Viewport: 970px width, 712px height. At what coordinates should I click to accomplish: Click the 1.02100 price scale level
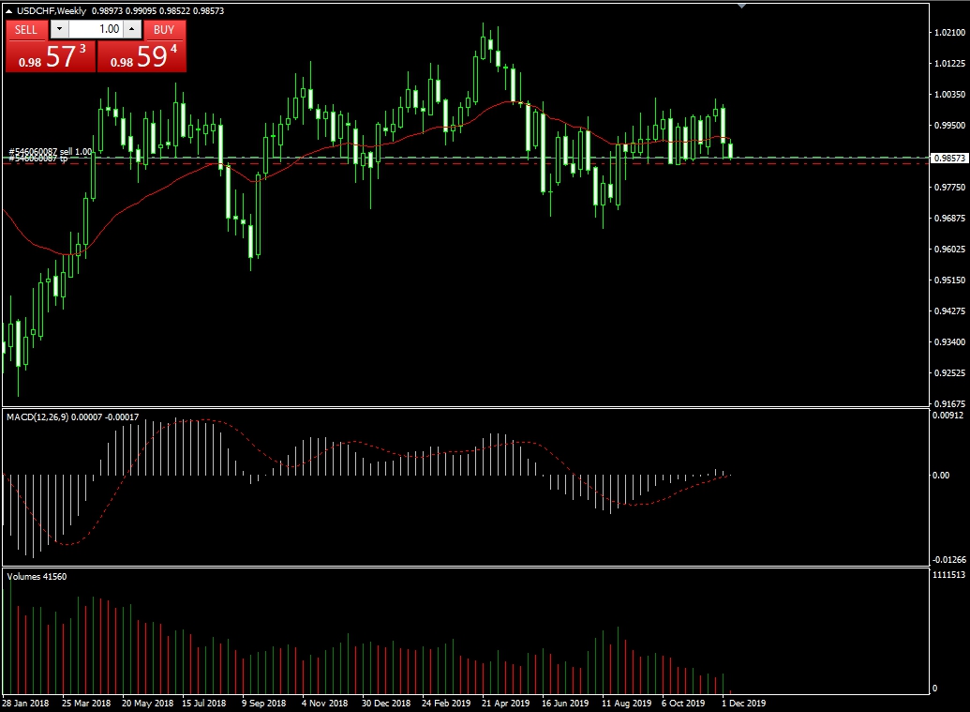click(949, 33)
